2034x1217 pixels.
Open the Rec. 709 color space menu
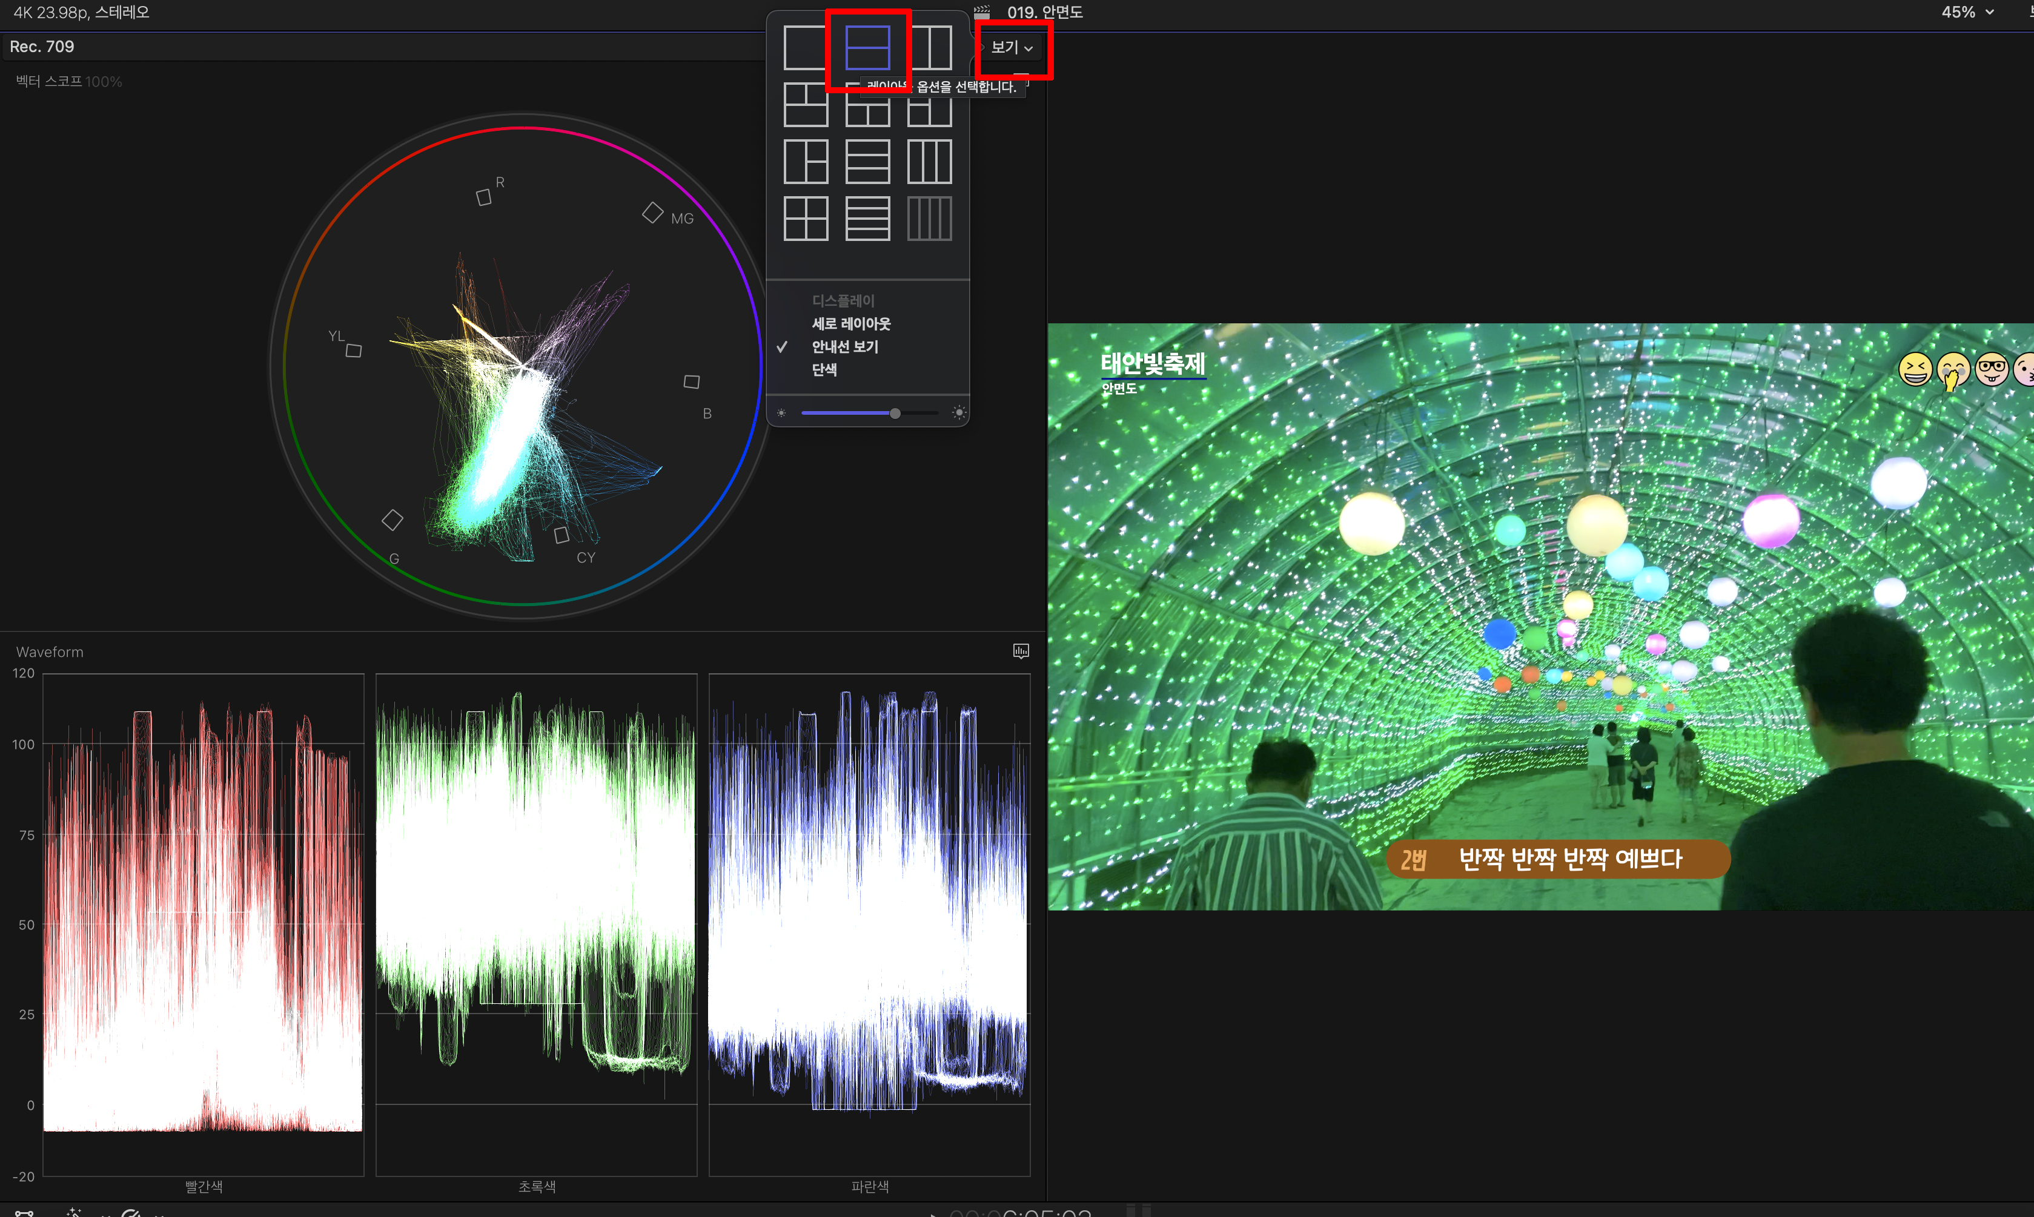click(x=42, y=47)
